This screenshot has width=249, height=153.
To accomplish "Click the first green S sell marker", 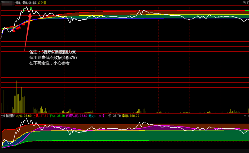I will (23, 10).
